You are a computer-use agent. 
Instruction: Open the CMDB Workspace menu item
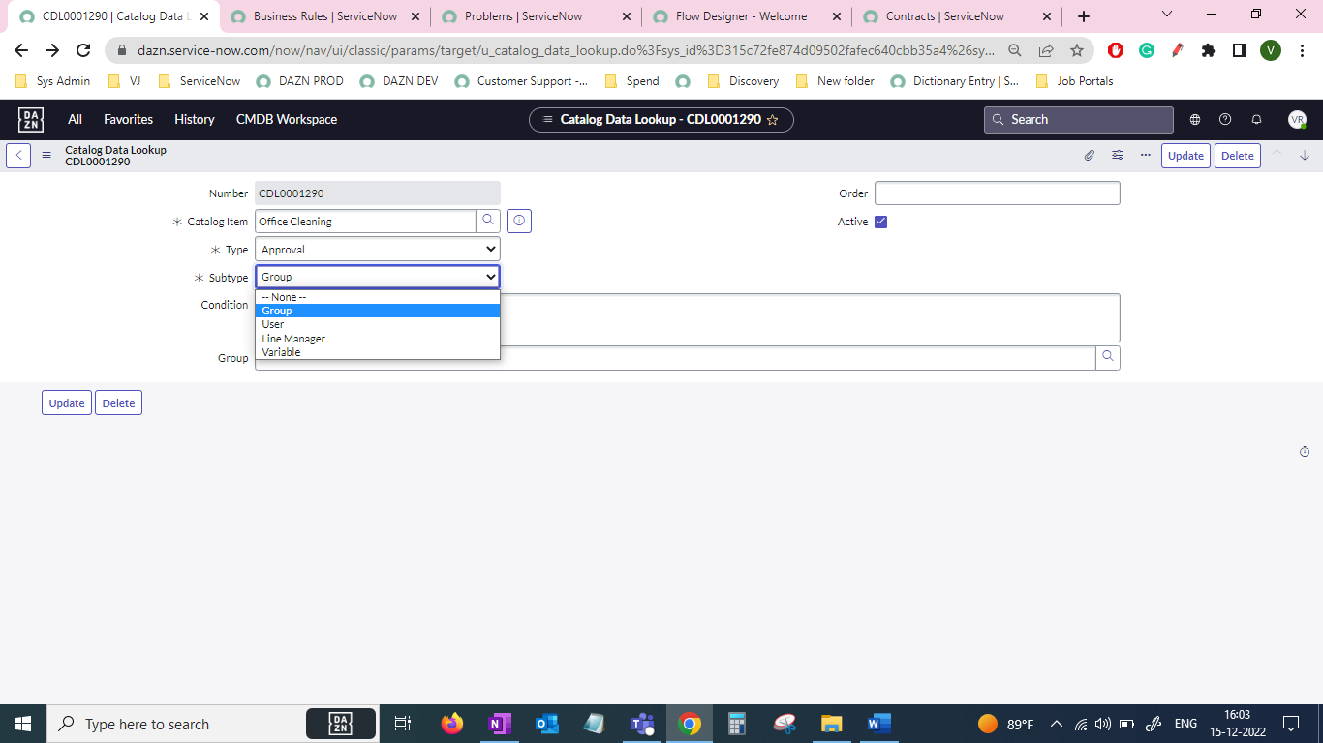pyautogui.click(x=287, y=120)
